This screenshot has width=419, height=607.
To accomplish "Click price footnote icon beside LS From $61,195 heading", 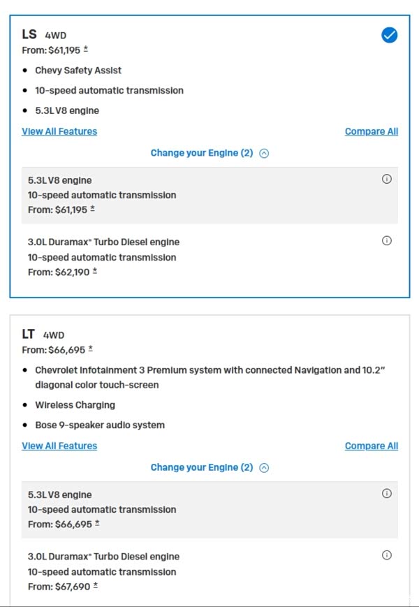I will [86, 50].
